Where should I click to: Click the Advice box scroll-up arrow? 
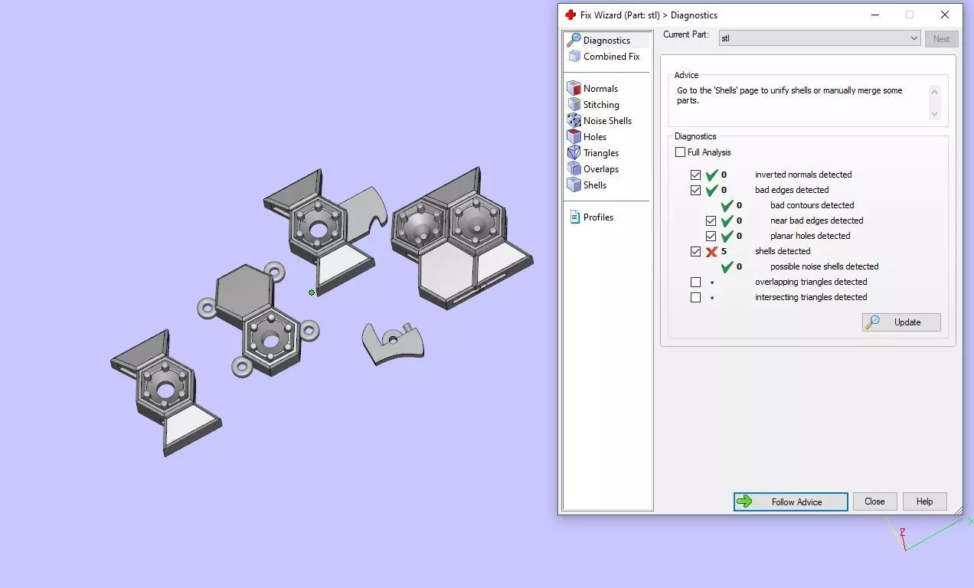pyautogui.click(x=934, y=91)
